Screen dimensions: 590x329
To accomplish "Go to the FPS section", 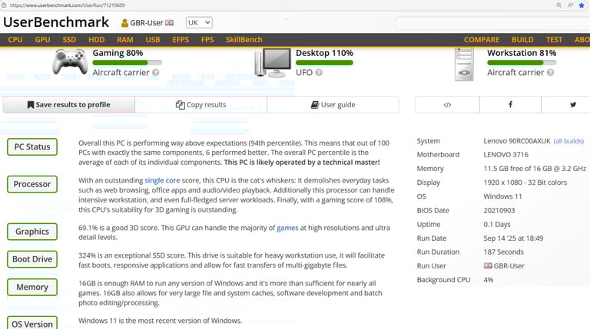I will point(207,40).
